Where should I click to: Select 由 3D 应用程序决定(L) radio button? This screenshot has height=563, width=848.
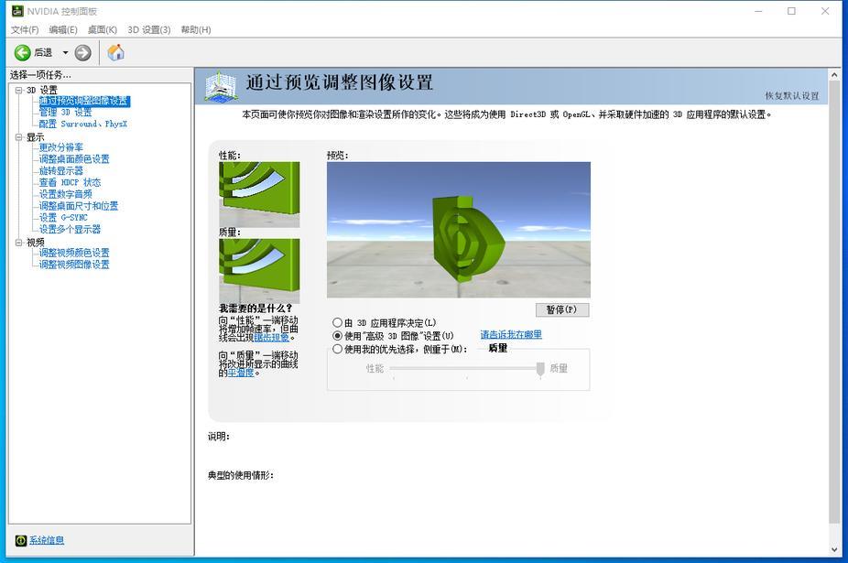(338, 323)
